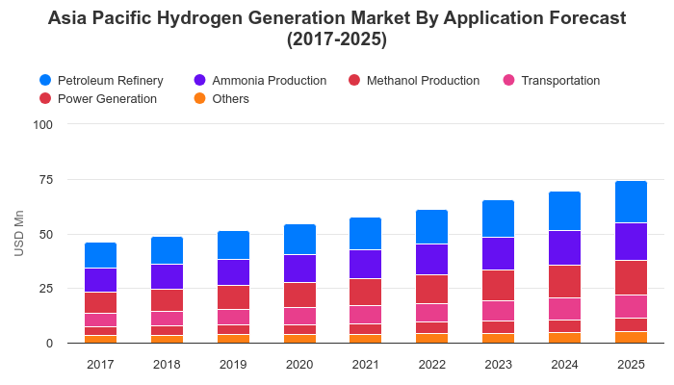Select the 2018 Ammonia Production purple segment
The image size is (674, 385).
point(168,277)
